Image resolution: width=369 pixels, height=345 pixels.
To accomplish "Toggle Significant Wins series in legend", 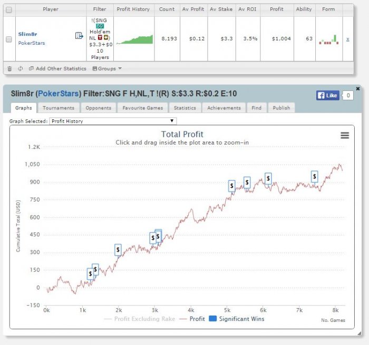I will click(237, 319).
